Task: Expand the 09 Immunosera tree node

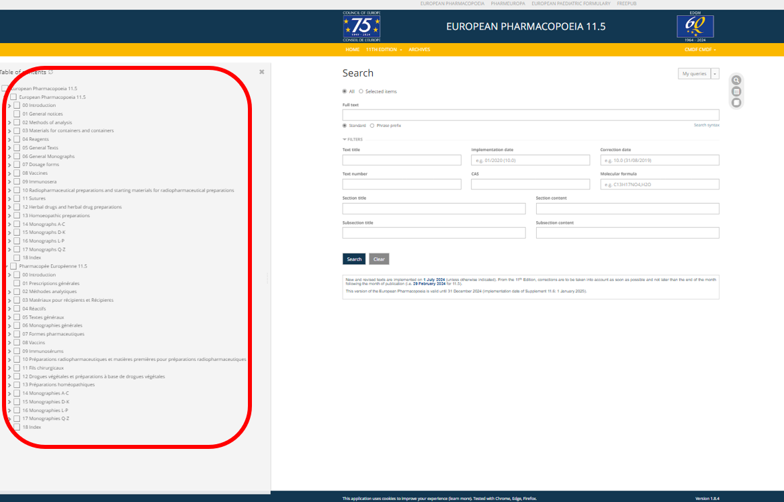Action: click(x=9, y=182)
